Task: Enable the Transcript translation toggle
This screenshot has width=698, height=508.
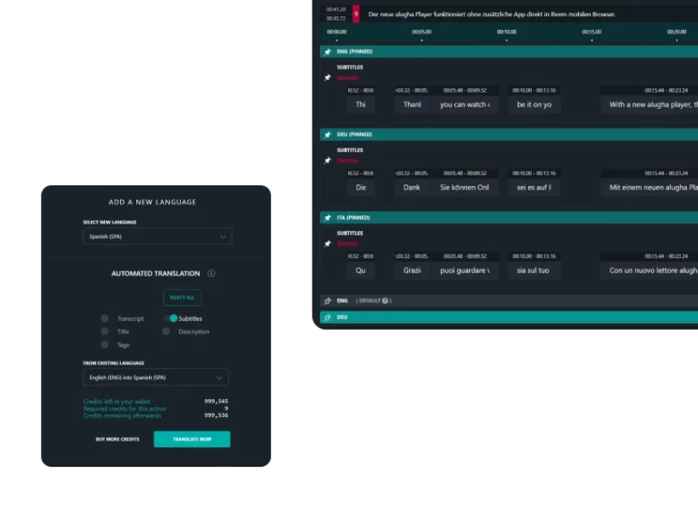Action: pos(105,319)
